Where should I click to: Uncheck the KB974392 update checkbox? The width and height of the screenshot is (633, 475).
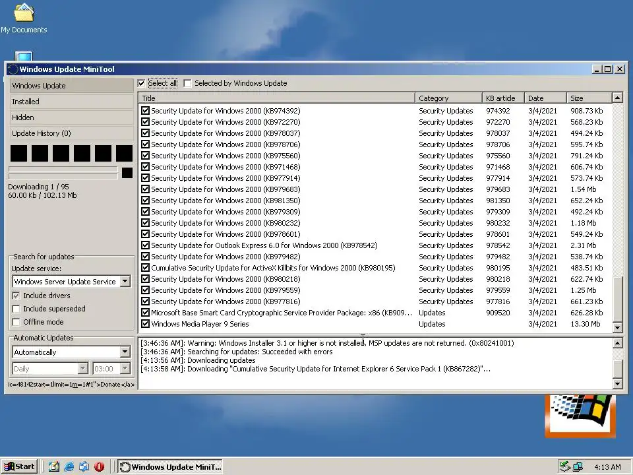point(145,111)
